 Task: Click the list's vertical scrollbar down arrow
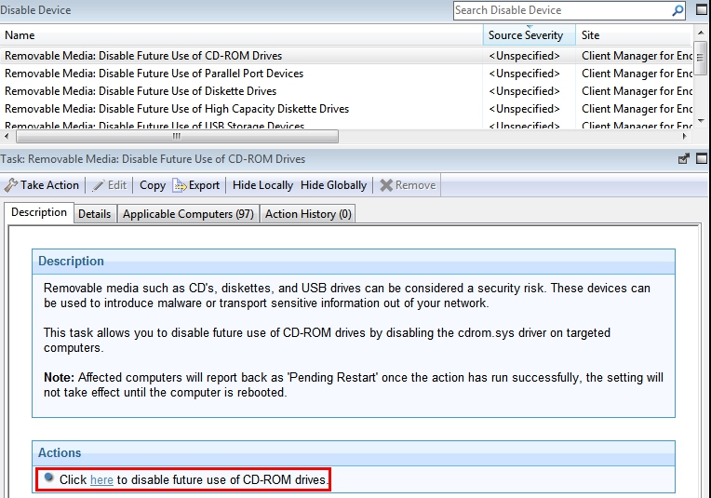(x=701, y=121)
